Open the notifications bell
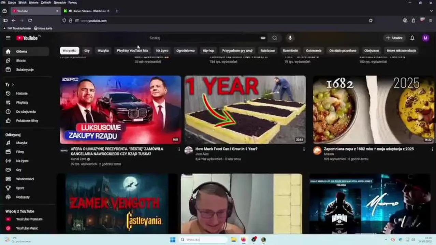436x245 pixels. point(412,38)
